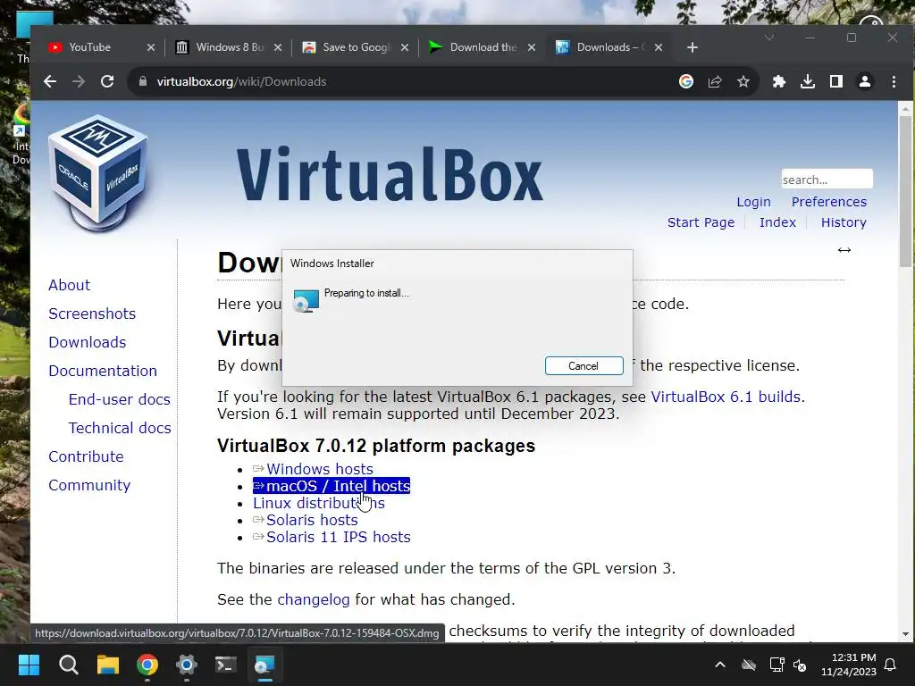
Task: Click the VirtualBox cube logo
Action: pos(98,173)
